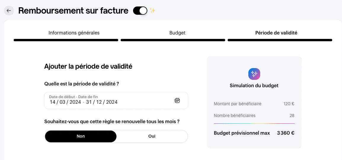The height and width of the screenshot is (160, 342).
Task: Click the Nombre bénéficiaires value 28
Action: (292, 116)
